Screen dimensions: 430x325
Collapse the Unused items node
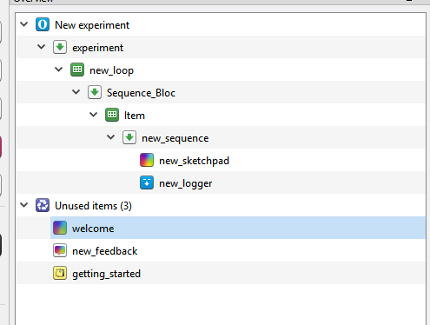click(x=24, y=205)
